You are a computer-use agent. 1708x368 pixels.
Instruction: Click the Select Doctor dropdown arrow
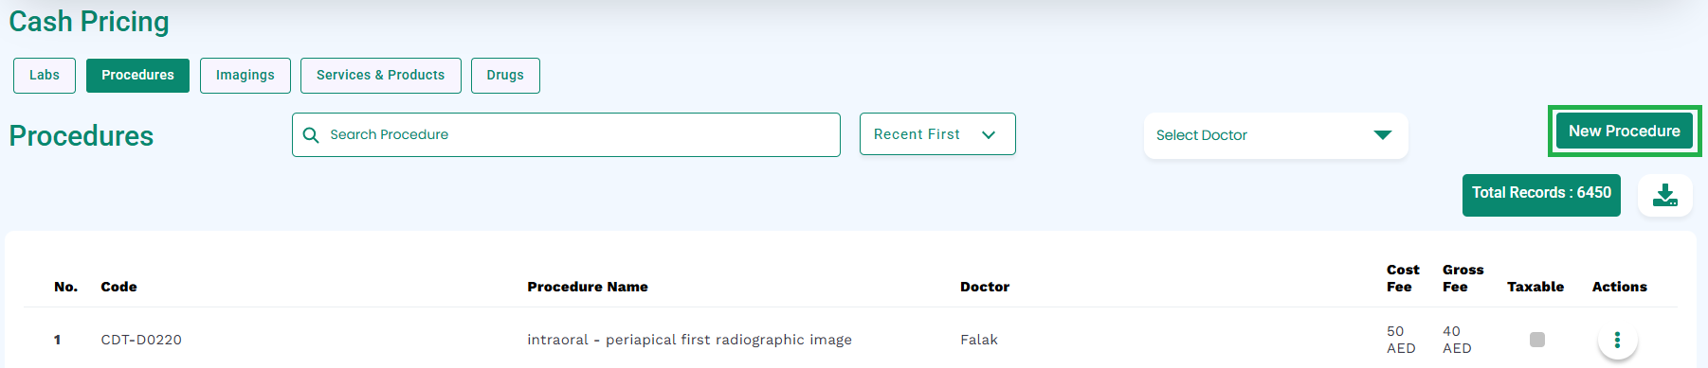(x=1383, y=135)
